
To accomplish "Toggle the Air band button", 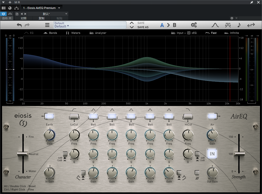I will [212, 116].
